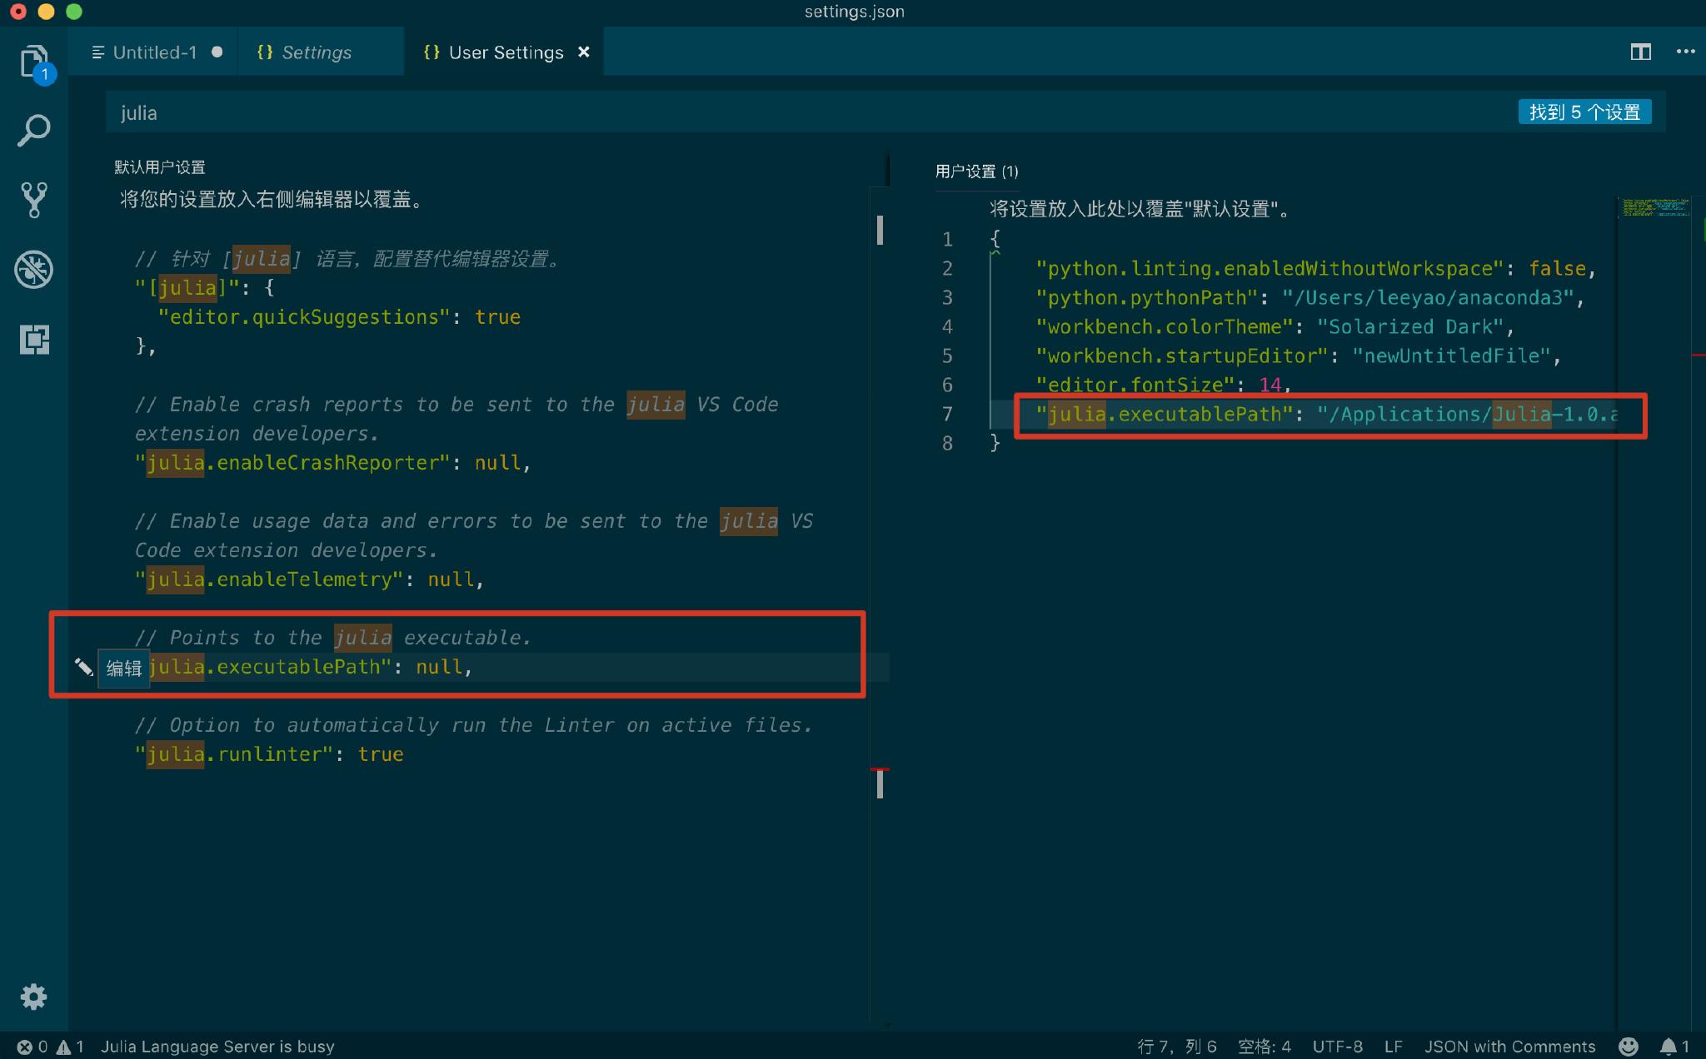
Task: Close the User Settings tab
Action: pos(584,52)
